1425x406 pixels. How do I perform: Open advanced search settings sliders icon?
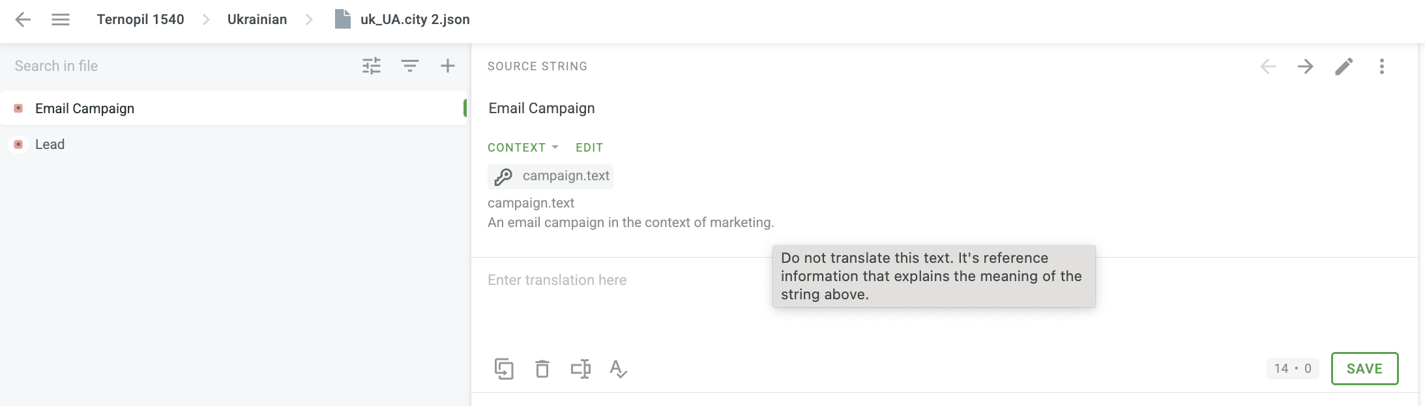click(x=372, y=66)
